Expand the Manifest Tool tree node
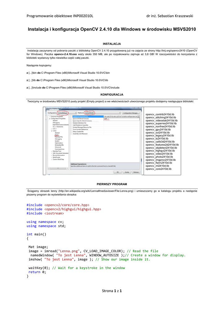This screenshot has width=224, height=317. [x=51, y=151]
